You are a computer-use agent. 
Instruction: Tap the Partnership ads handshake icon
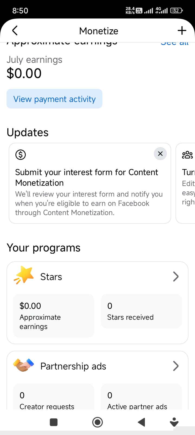24,365
